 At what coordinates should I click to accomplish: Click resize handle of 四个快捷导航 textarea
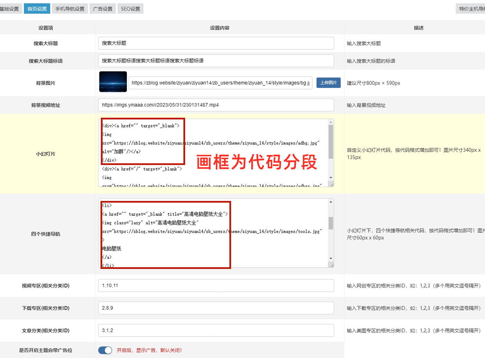331,265
